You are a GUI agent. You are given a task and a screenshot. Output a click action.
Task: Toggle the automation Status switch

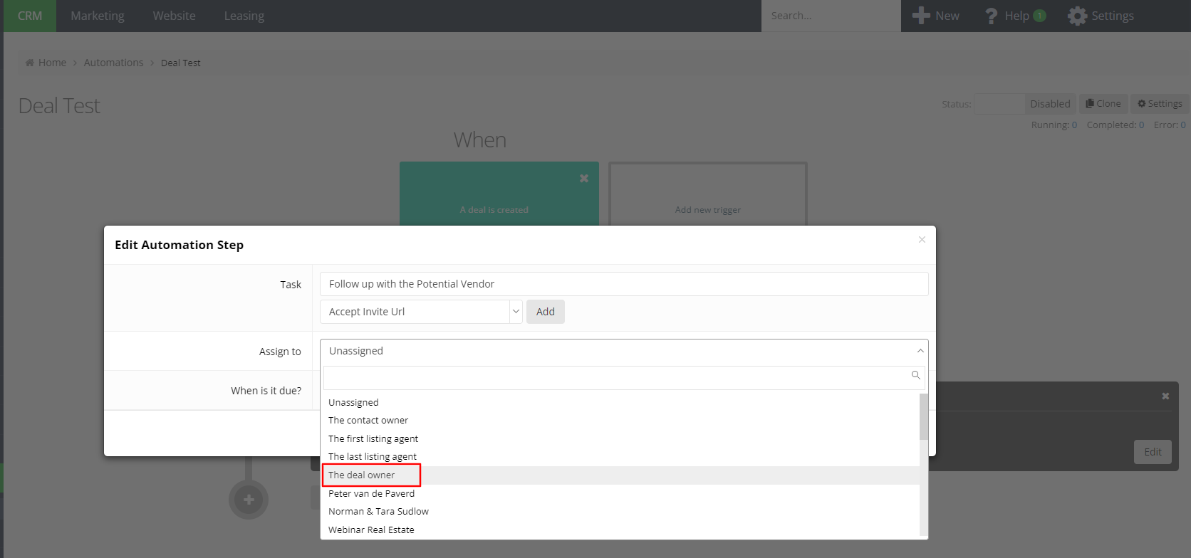coord(999,104)
